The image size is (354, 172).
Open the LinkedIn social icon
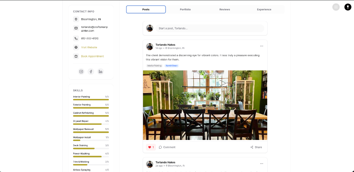(101, 72)
